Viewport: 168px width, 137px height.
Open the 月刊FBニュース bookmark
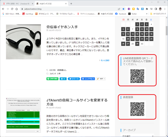45,14
